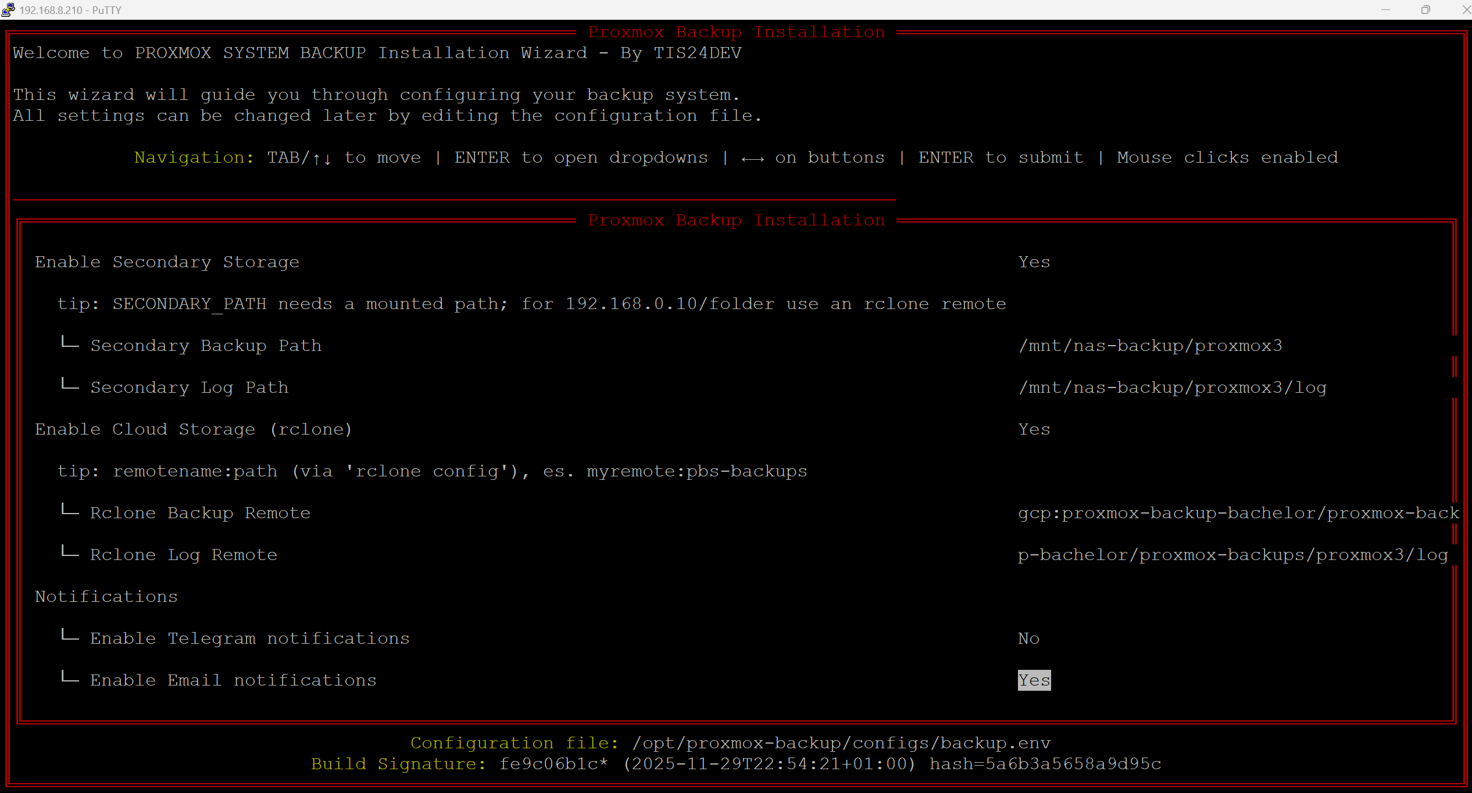Edit Rclone Log Remote field ending proxmox3/log
The width and height of the screenshot is (1472, 793).
pos(1232,555)
